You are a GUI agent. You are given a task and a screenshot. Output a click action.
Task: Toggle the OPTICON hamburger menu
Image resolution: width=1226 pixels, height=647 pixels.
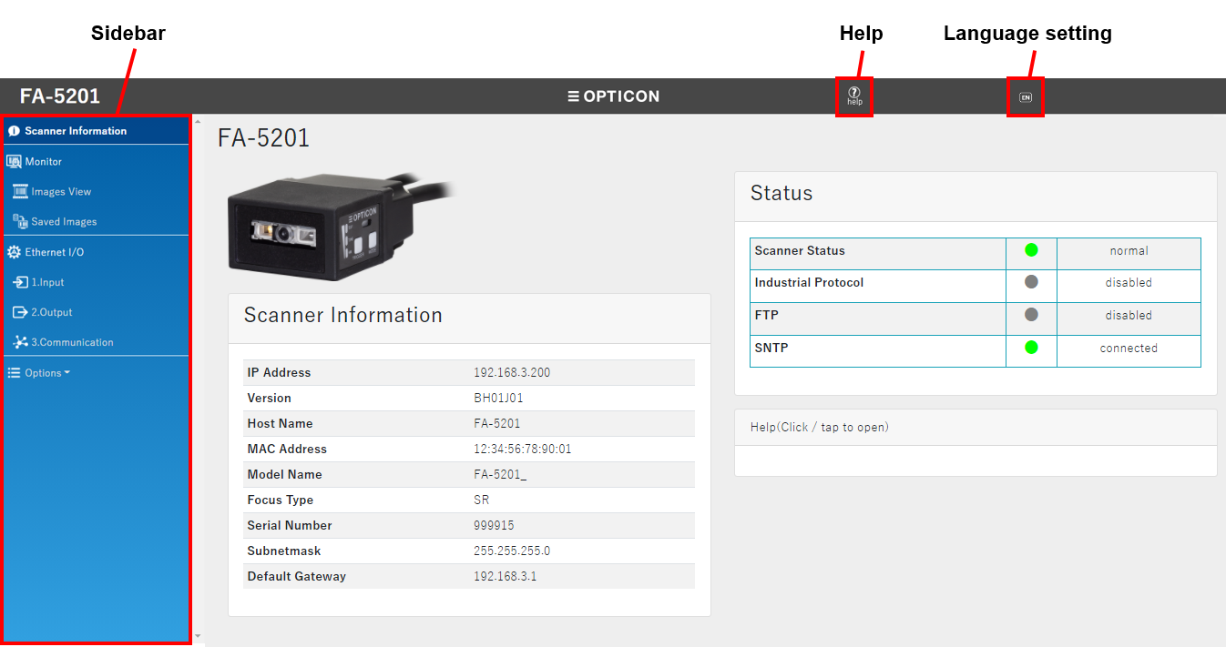pos(573,96)
